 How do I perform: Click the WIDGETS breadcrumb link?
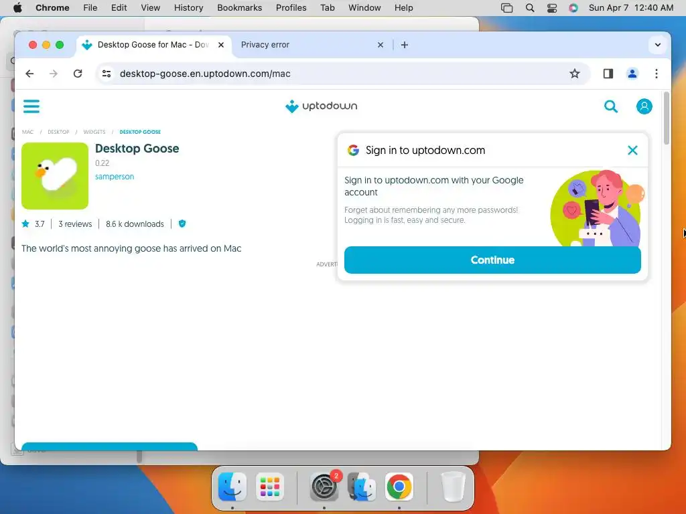[x=94, y=132]
